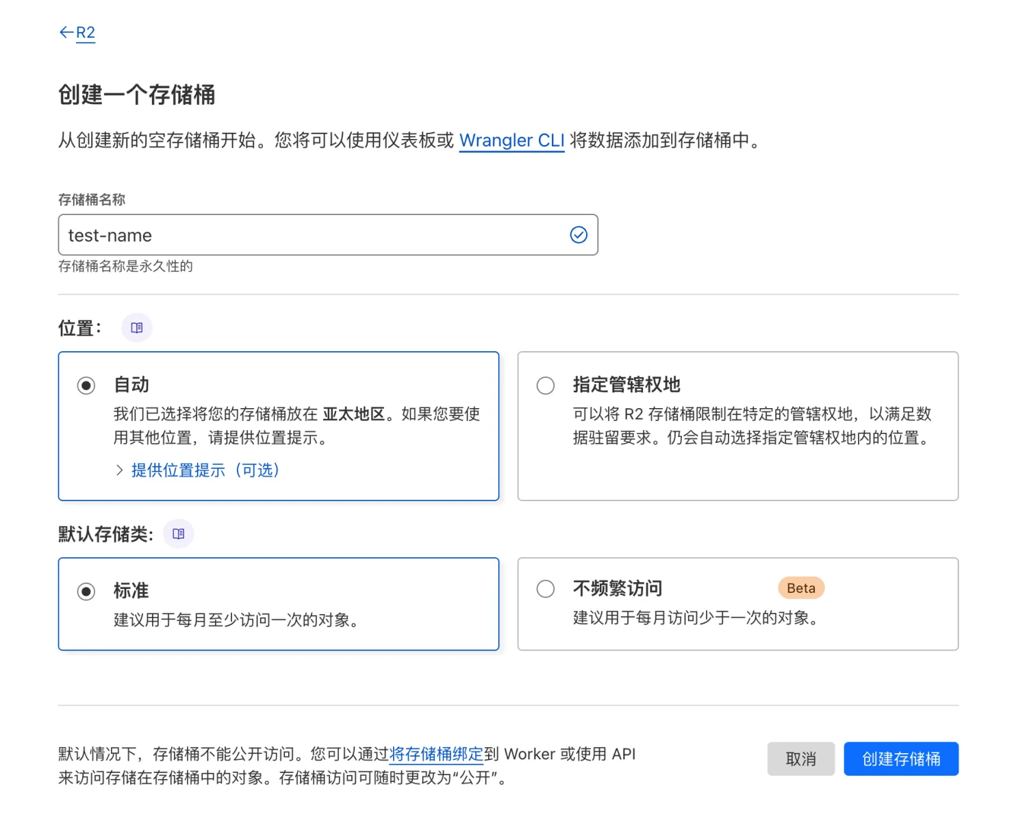Choose the 标准 storage class radio
The image size is (1027, 823).
click(86, 591)
